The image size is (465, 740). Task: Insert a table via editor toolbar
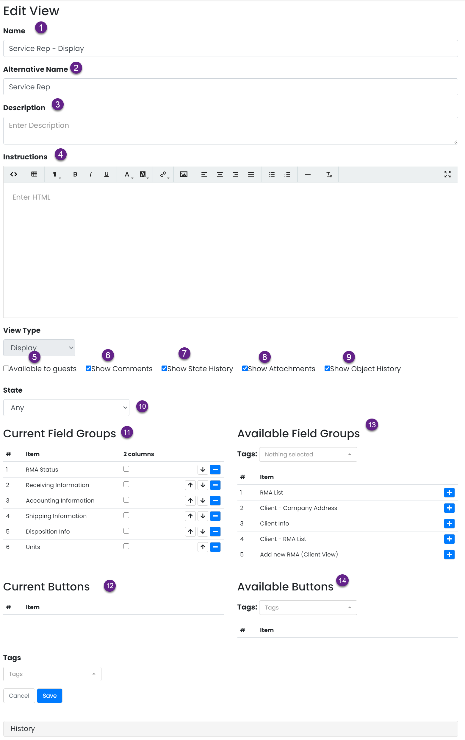(x=34, y=174)
